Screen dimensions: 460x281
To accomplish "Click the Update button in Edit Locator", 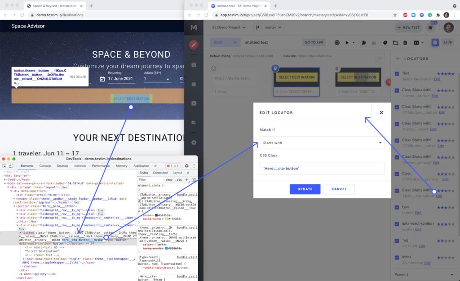I will (x=305, y=189).
